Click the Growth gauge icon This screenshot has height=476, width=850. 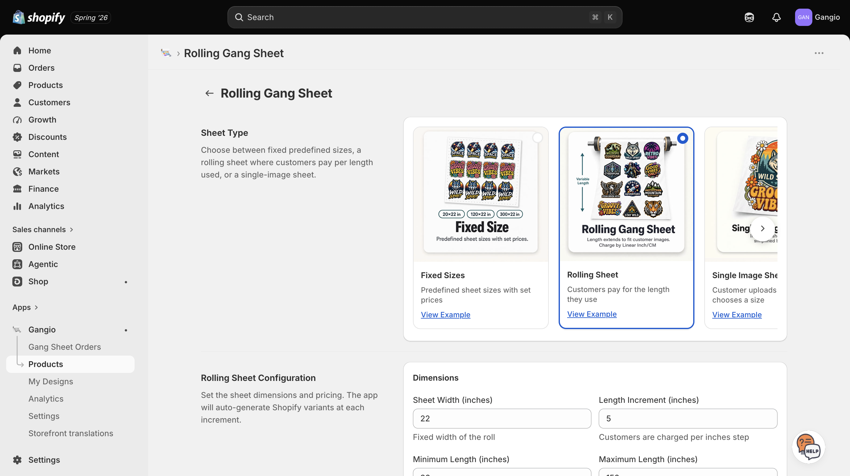coord(17,119)
